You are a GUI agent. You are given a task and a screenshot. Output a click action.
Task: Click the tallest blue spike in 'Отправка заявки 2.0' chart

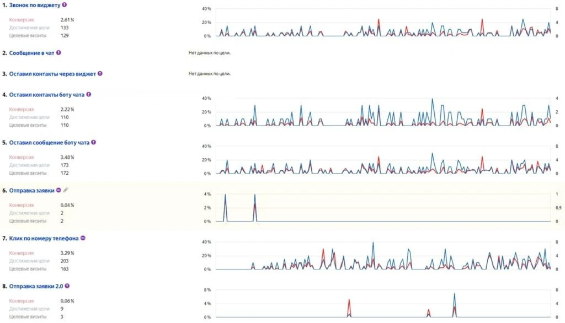coord(455,305)
